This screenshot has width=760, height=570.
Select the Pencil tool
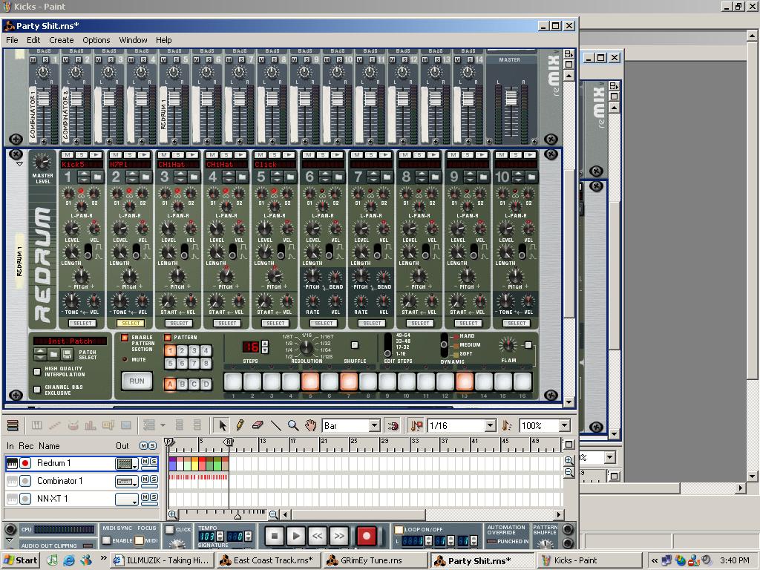240,425
